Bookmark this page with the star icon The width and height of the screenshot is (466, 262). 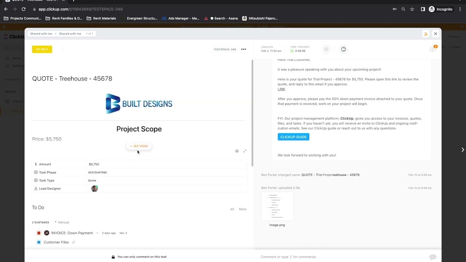(x=412, y=9)
